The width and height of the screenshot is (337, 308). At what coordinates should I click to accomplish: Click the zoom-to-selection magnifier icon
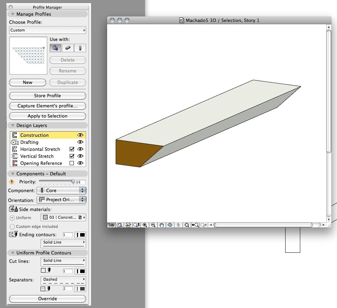tap(119, 225)
